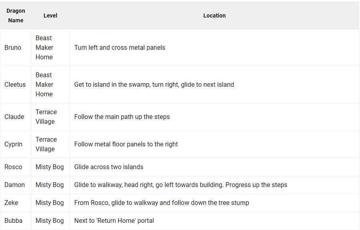The width and height of the screenshot is (360, 230).
Task: Click "Follow the main path up the steps"
Action: (122, 117)
